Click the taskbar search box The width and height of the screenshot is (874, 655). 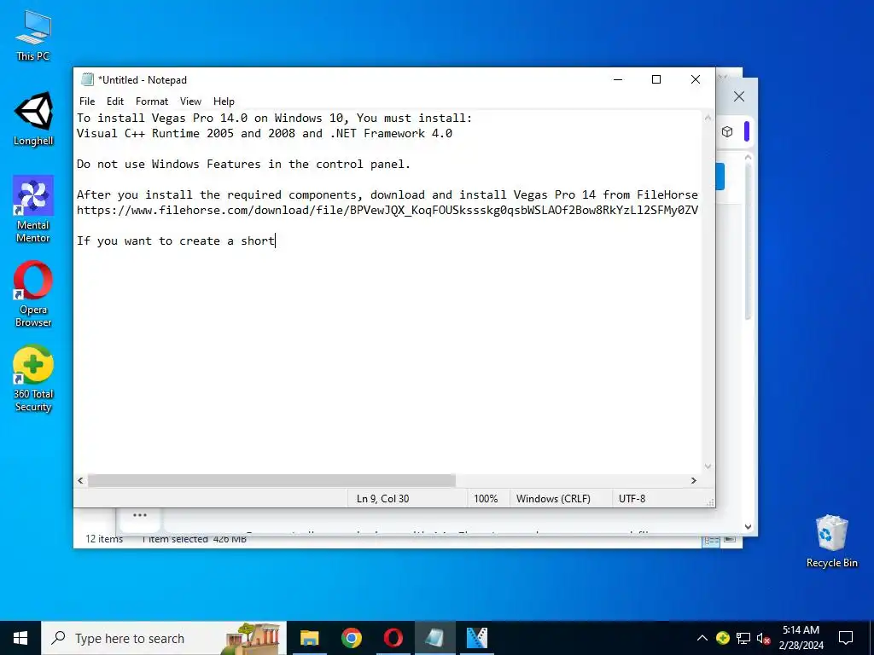point(164,638)
